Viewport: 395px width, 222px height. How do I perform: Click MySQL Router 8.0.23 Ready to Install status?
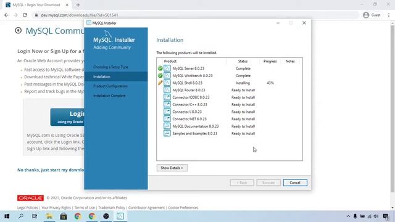(x=243, y=90)
